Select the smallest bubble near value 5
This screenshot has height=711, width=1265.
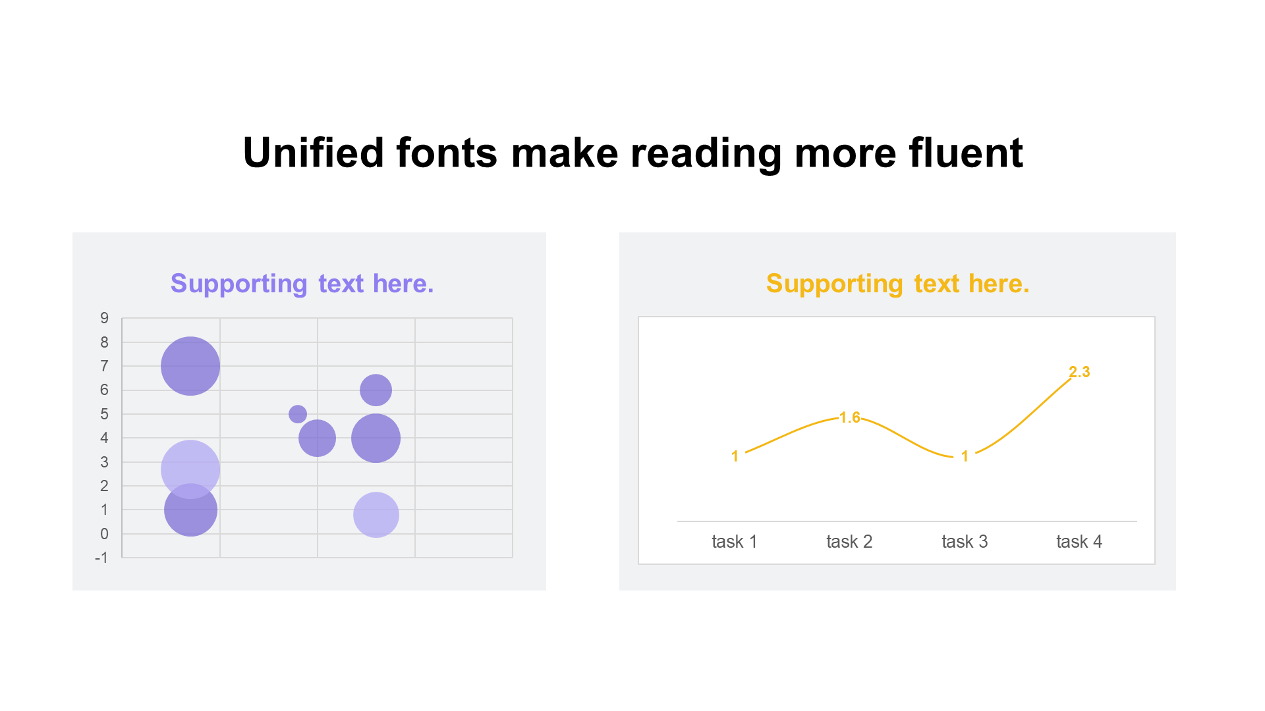[x=298, y=414]
